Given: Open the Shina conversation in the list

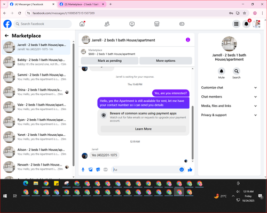Looking at the screenshot, I should (36, 92).
